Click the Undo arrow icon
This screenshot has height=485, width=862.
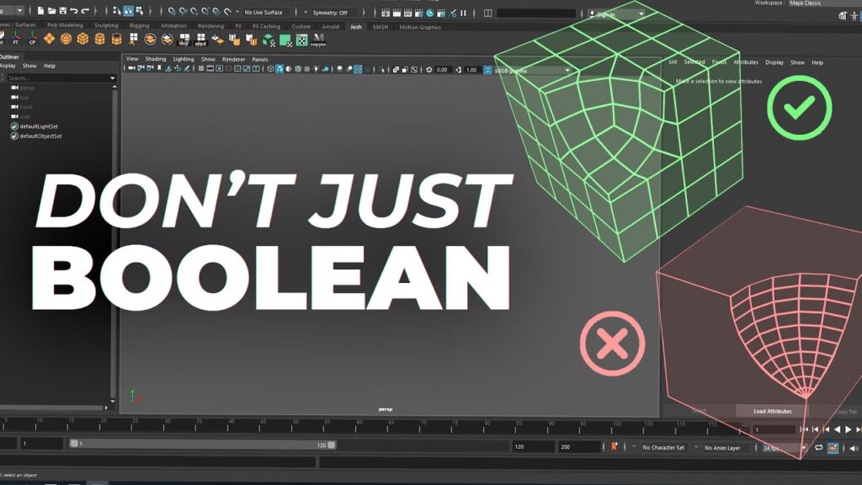point(74,12)
